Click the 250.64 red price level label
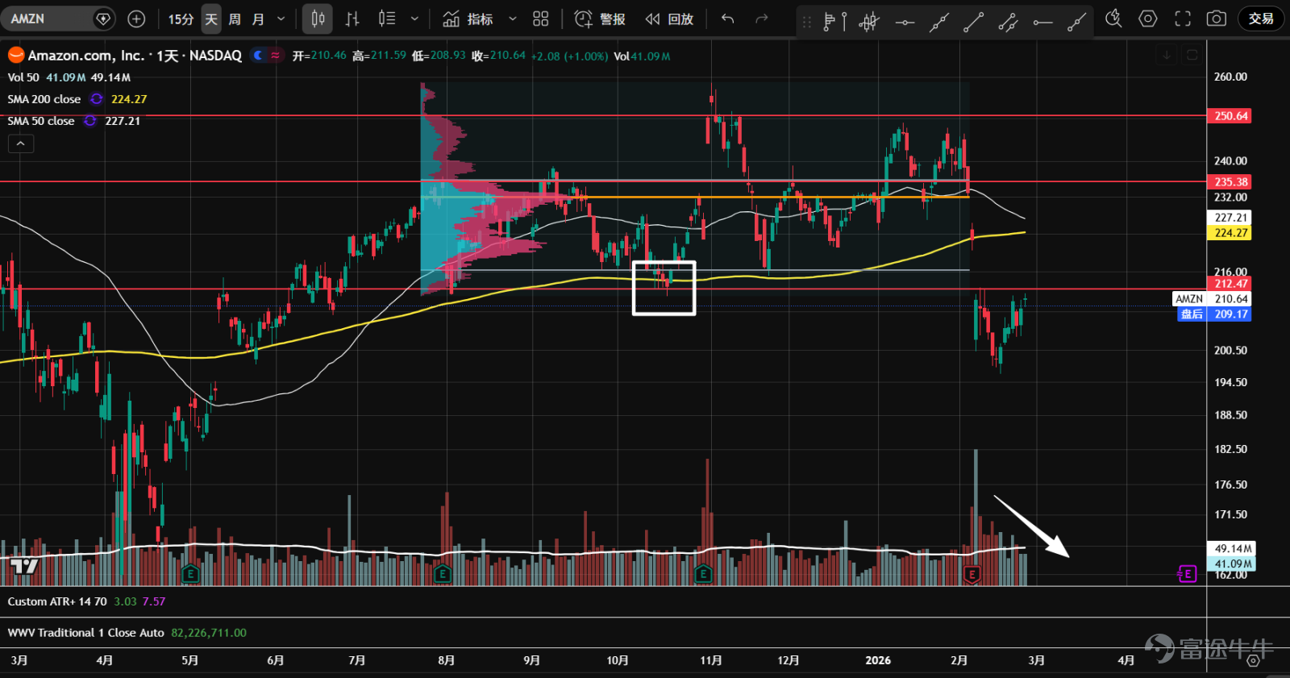This screenshot has height=678, width=1290. pyautogui.click(x=1230, y=116)
